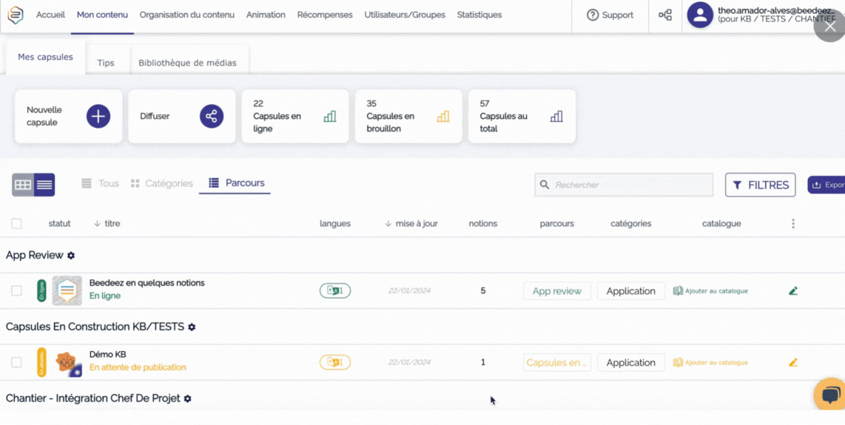Click the plus icon for Nouvelle capsule

[98, 116]
